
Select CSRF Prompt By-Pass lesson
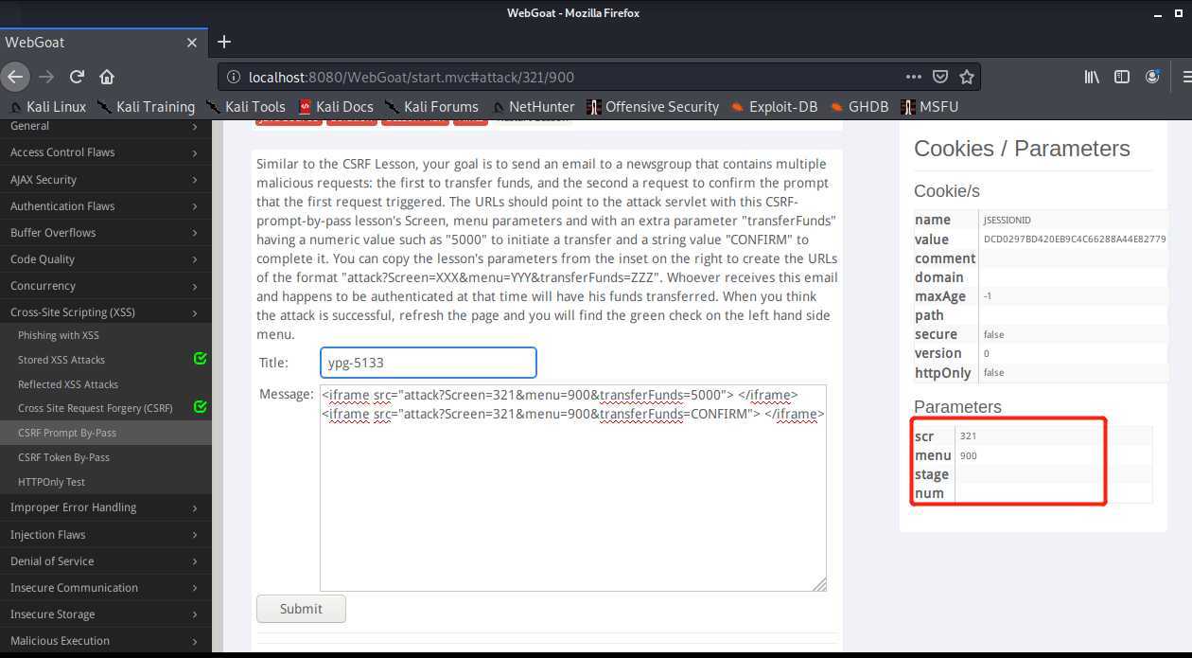(67, 433)
